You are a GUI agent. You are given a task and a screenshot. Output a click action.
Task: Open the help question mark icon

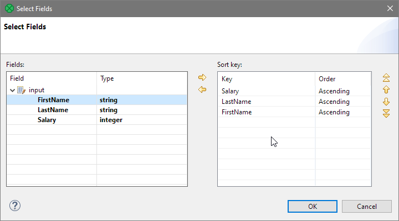tap(15, 206)
